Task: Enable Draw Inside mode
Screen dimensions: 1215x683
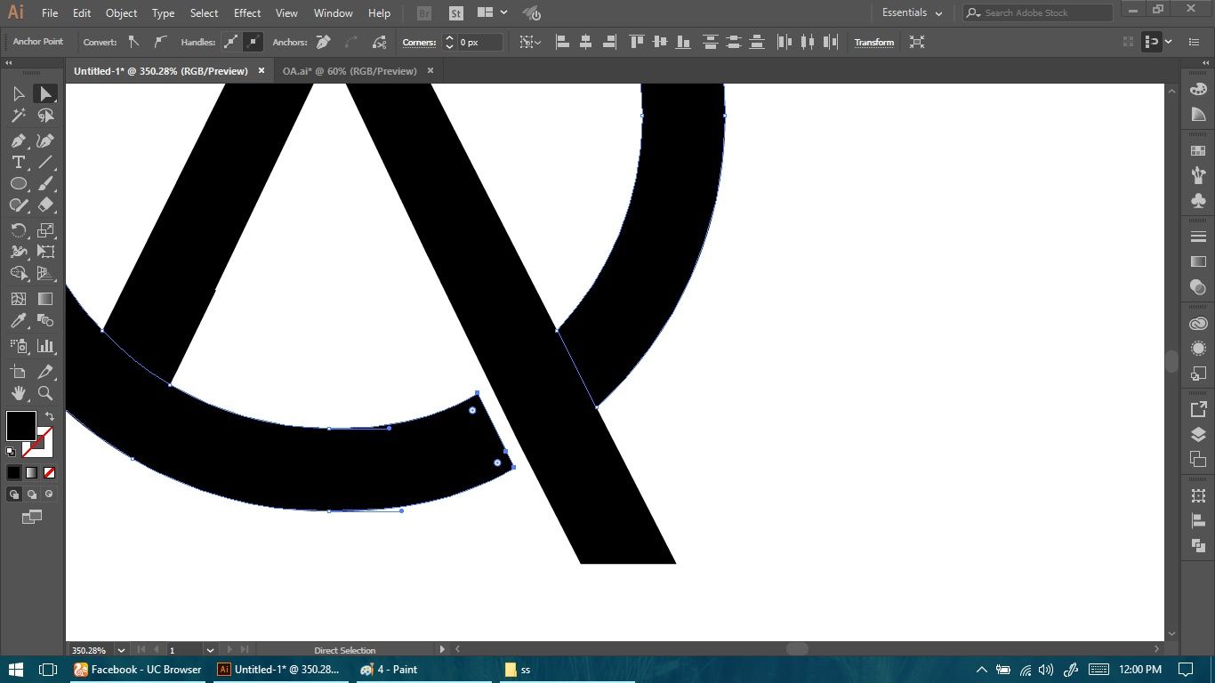Action: pyautogui.click(x=49, y=494)
